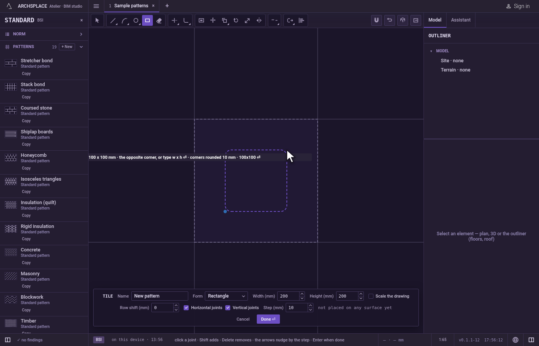Screen dimensions: 539x346
Task: Increase the Width value stepper
Action: (302, 294)
